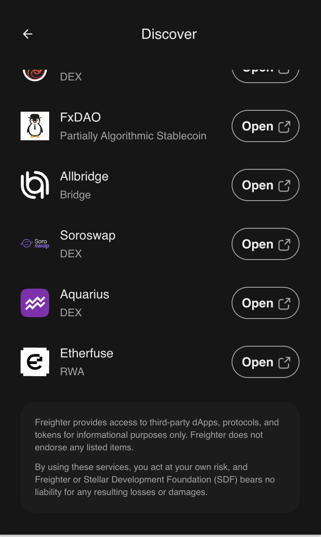Viewport: 321px width, 537px height.
Task: Open the Allbridge dApp
Action: (x=265, y=185)
